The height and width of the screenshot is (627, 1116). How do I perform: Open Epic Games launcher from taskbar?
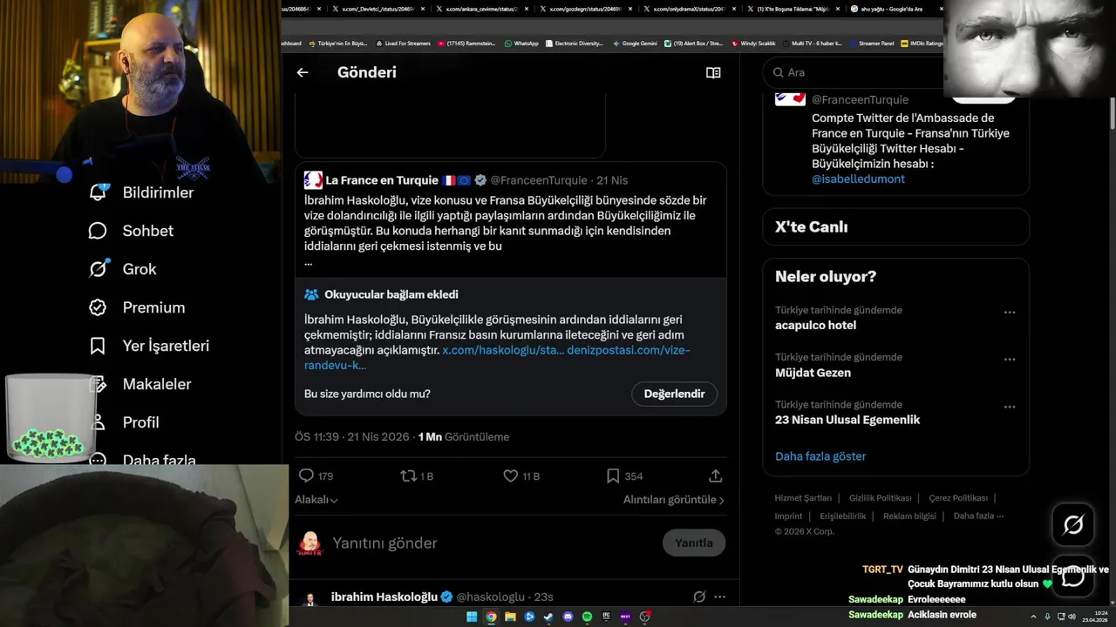pos(606,617)
